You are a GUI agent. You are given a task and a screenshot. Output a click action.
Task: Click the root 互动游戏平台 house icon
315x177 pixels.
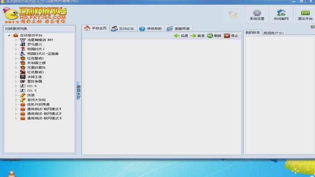click(x=16, y=35)
